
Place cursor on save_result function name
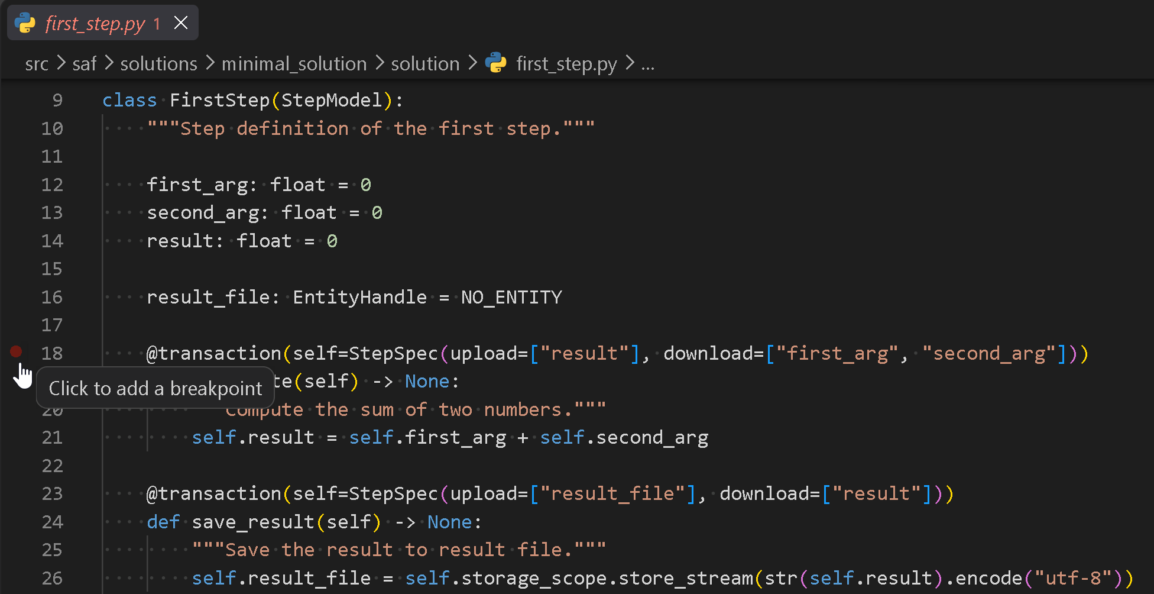[253, 522]
